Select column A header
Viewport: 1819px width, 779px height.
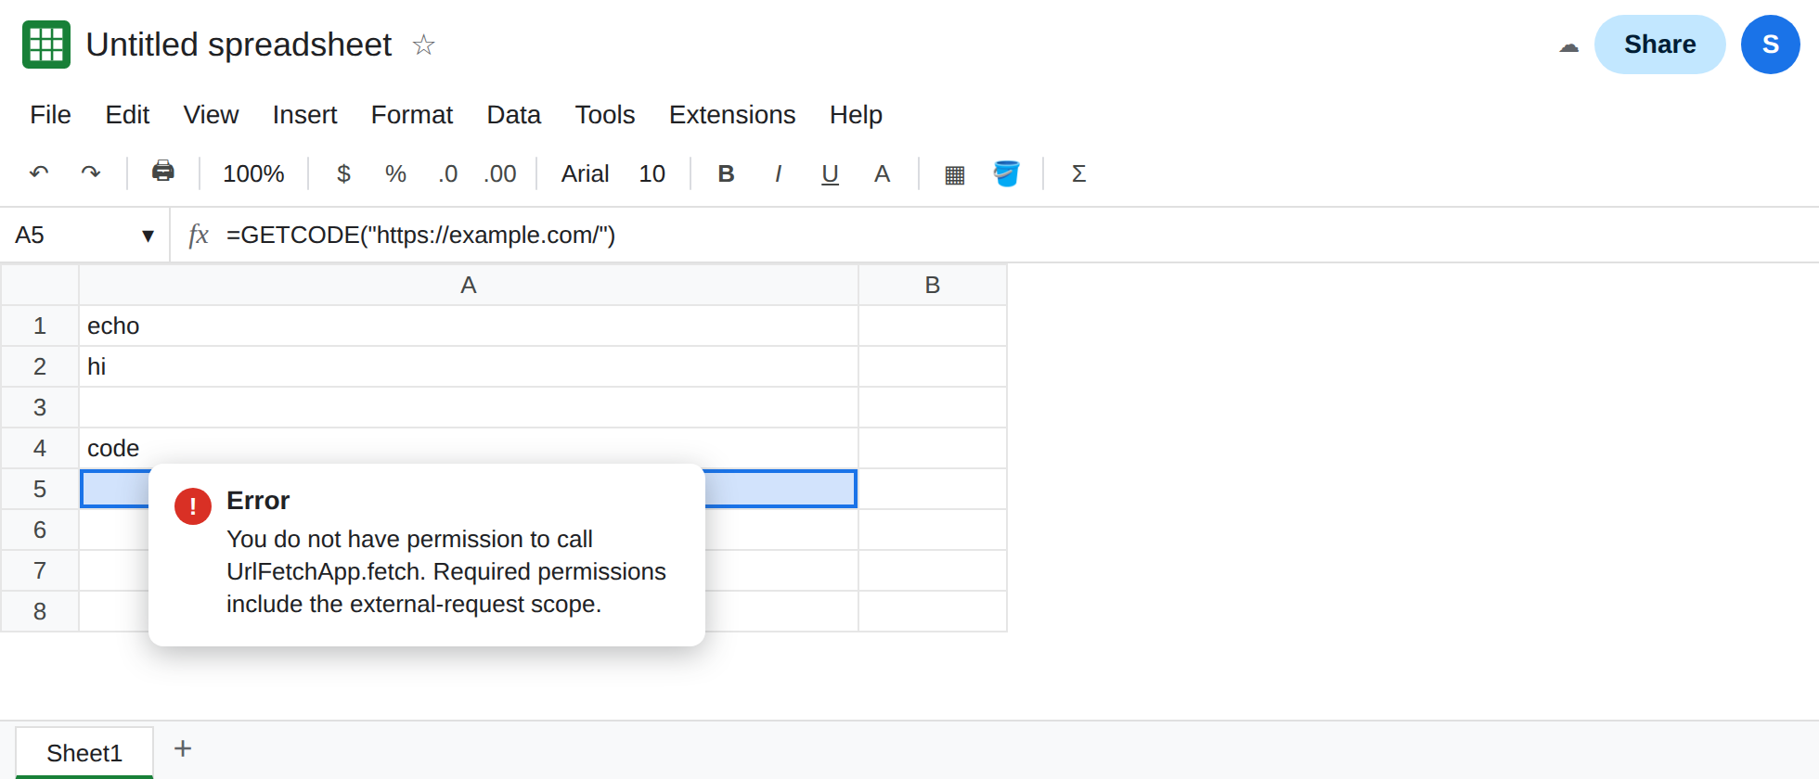point(469,285)
